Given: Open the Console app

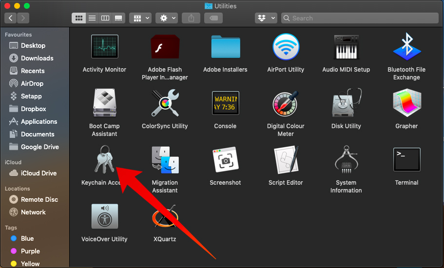Looking at the screenshot, I should click(225, 103).
